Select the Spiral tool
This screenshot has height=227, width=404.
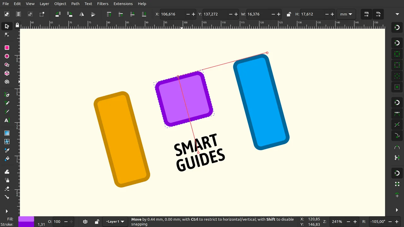7,82
